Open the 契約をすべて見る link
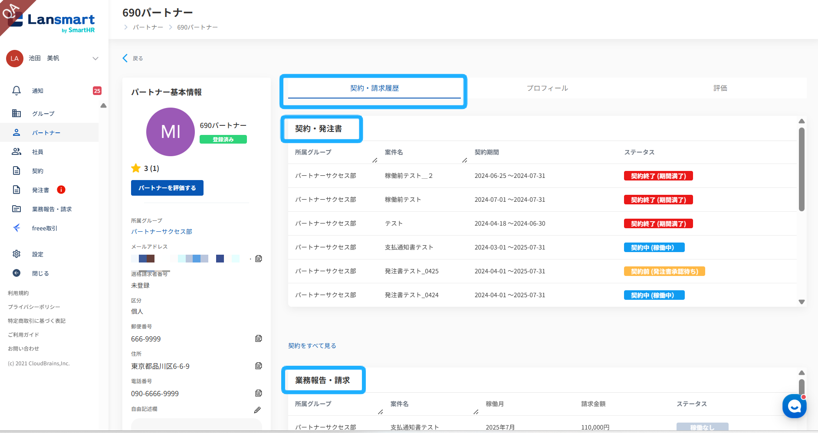This screenshot has width=818, height=433. coord(312,346)
